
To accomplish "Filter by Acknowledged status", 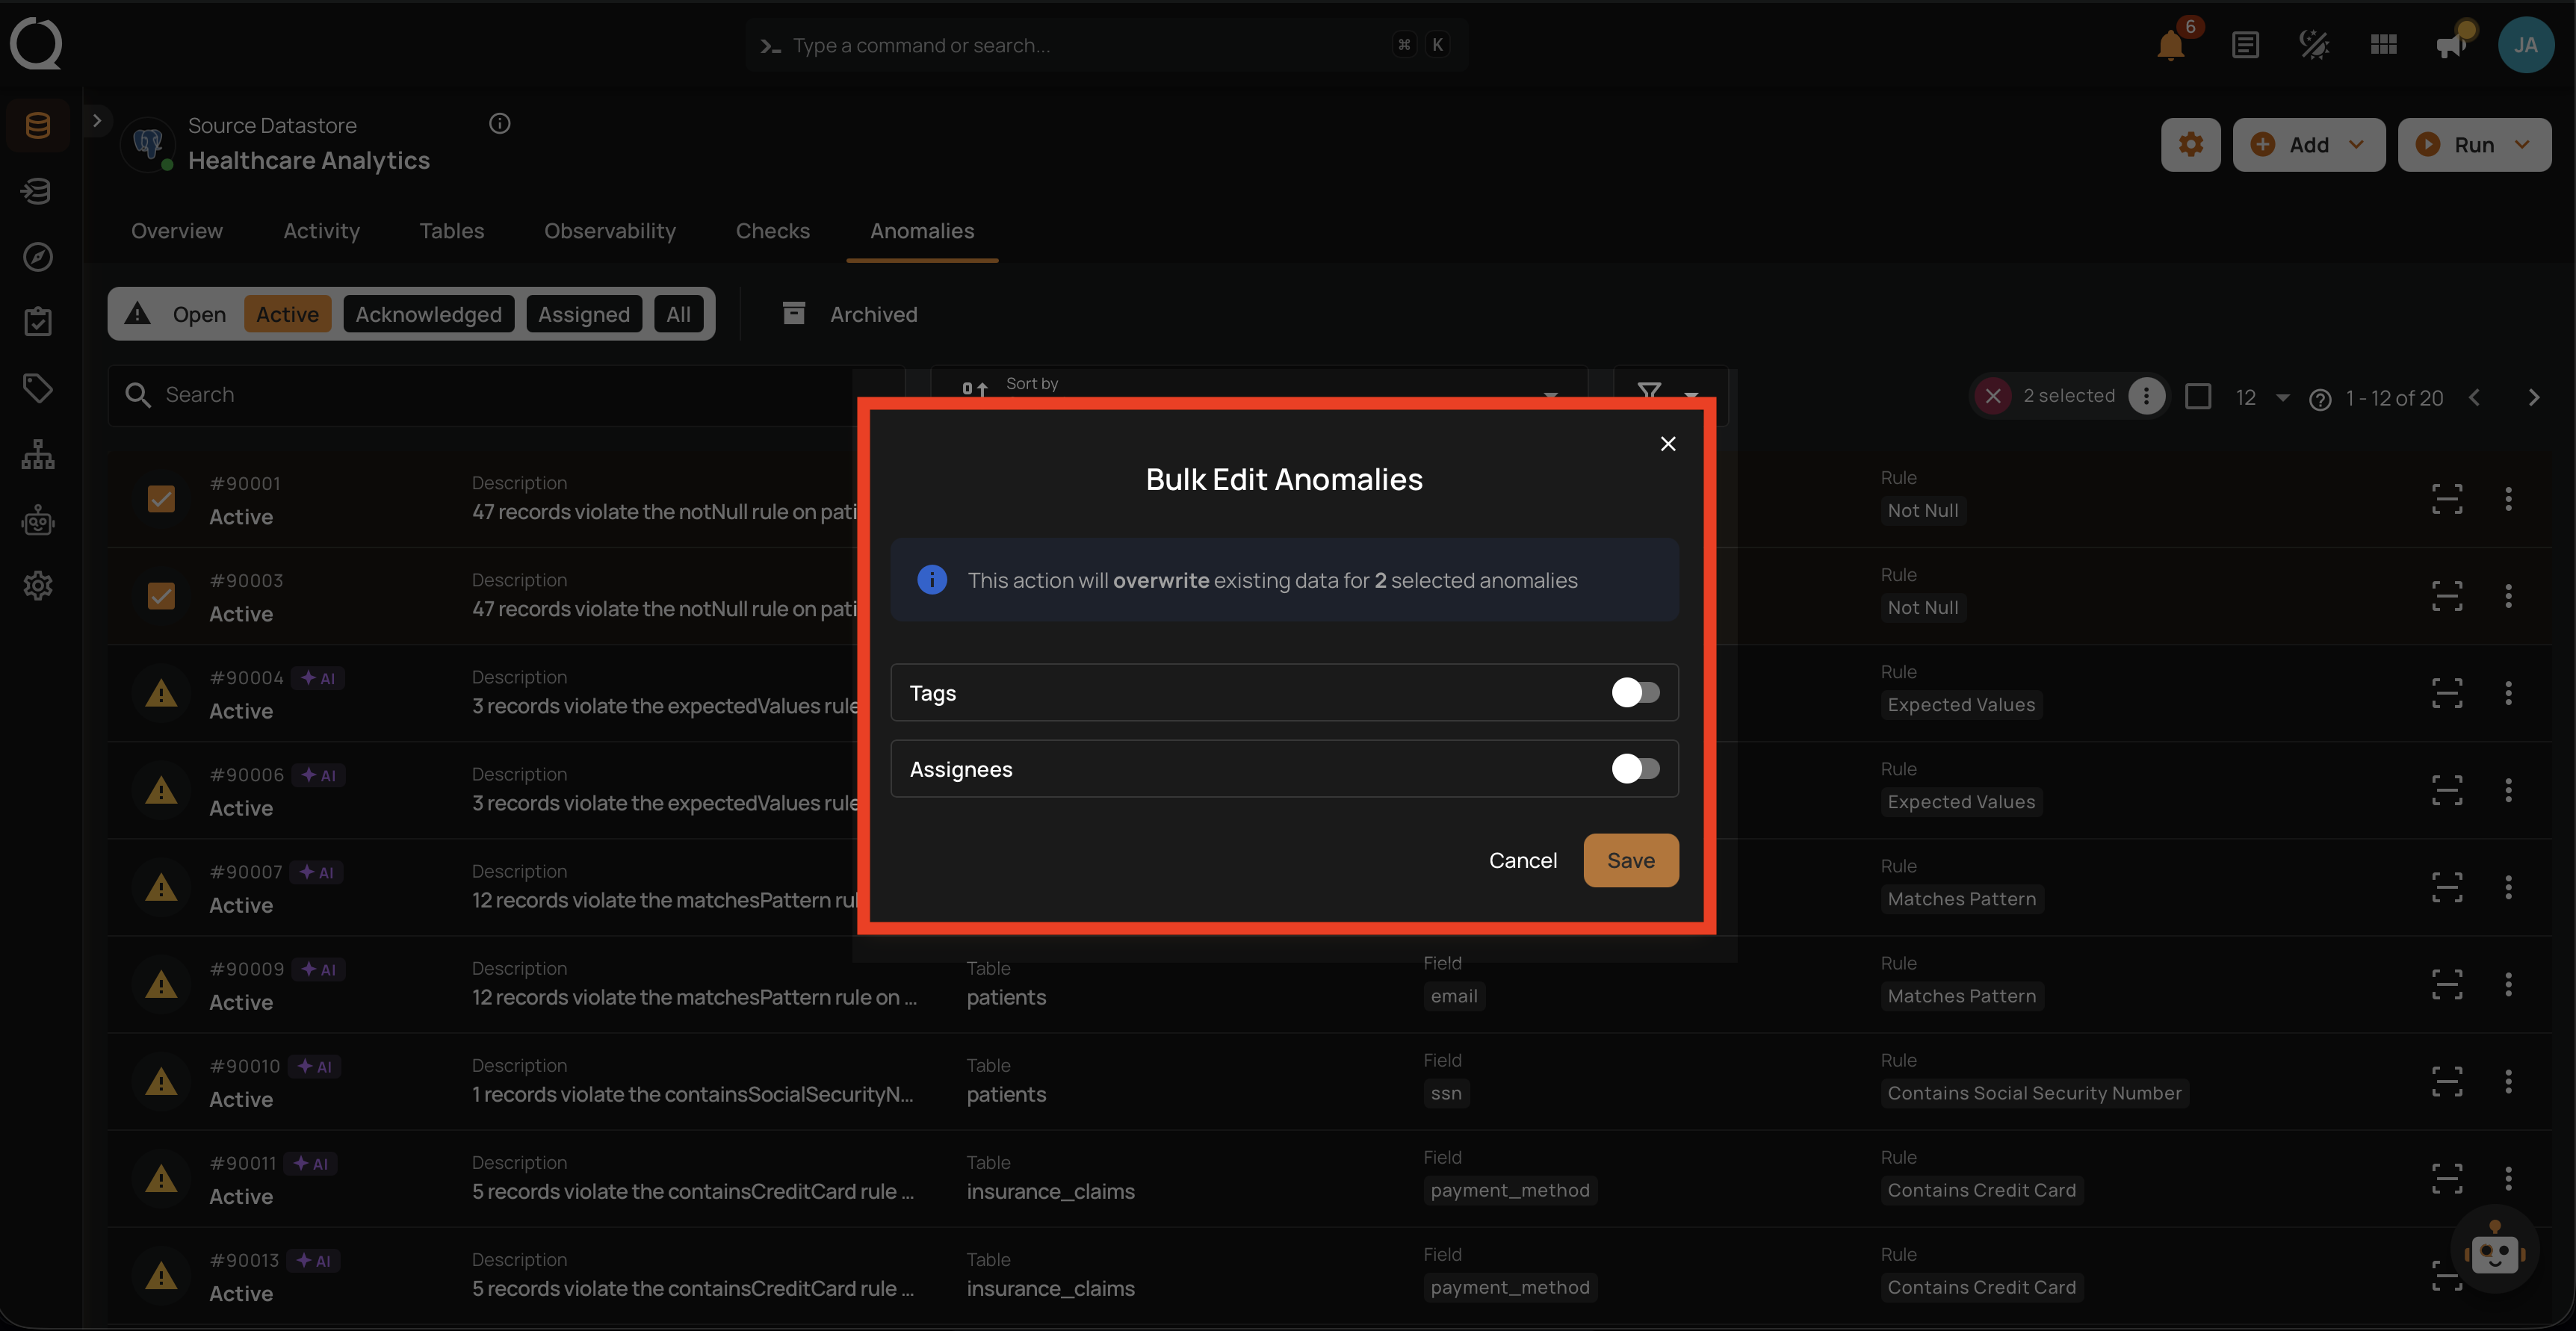I will [x=428, y=314].
